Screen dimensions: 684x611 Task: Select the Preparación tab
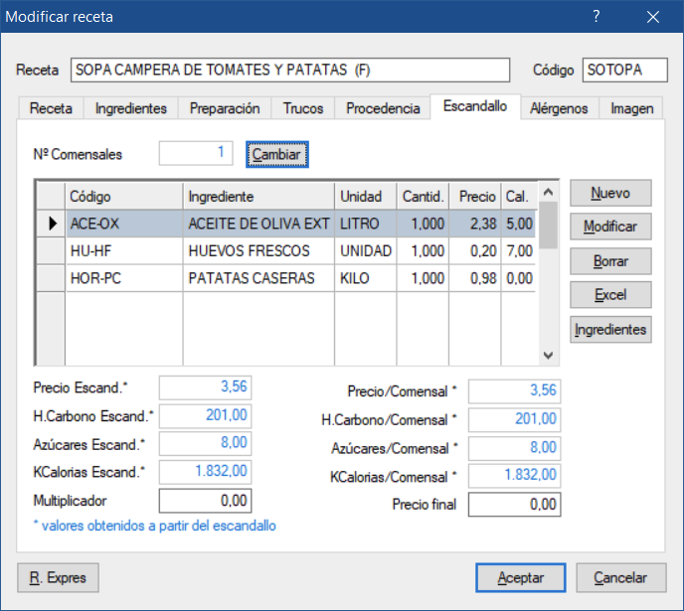[224, 108]
